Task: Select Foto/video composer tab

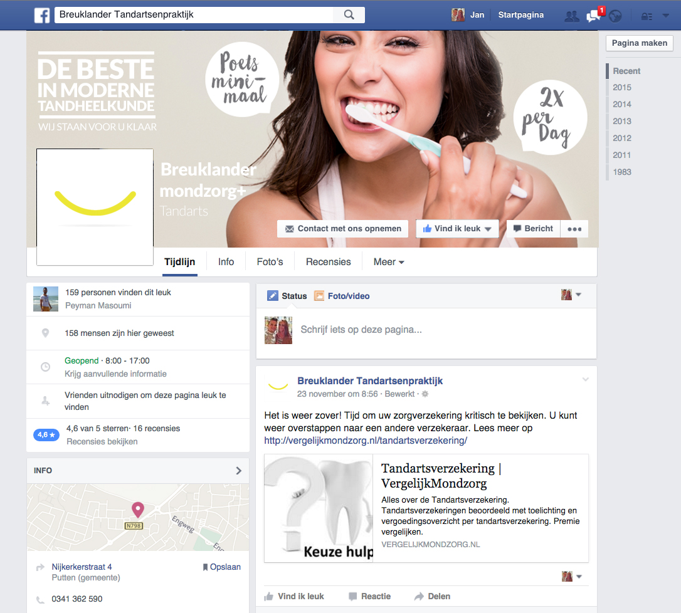Action: pos(342,296)
